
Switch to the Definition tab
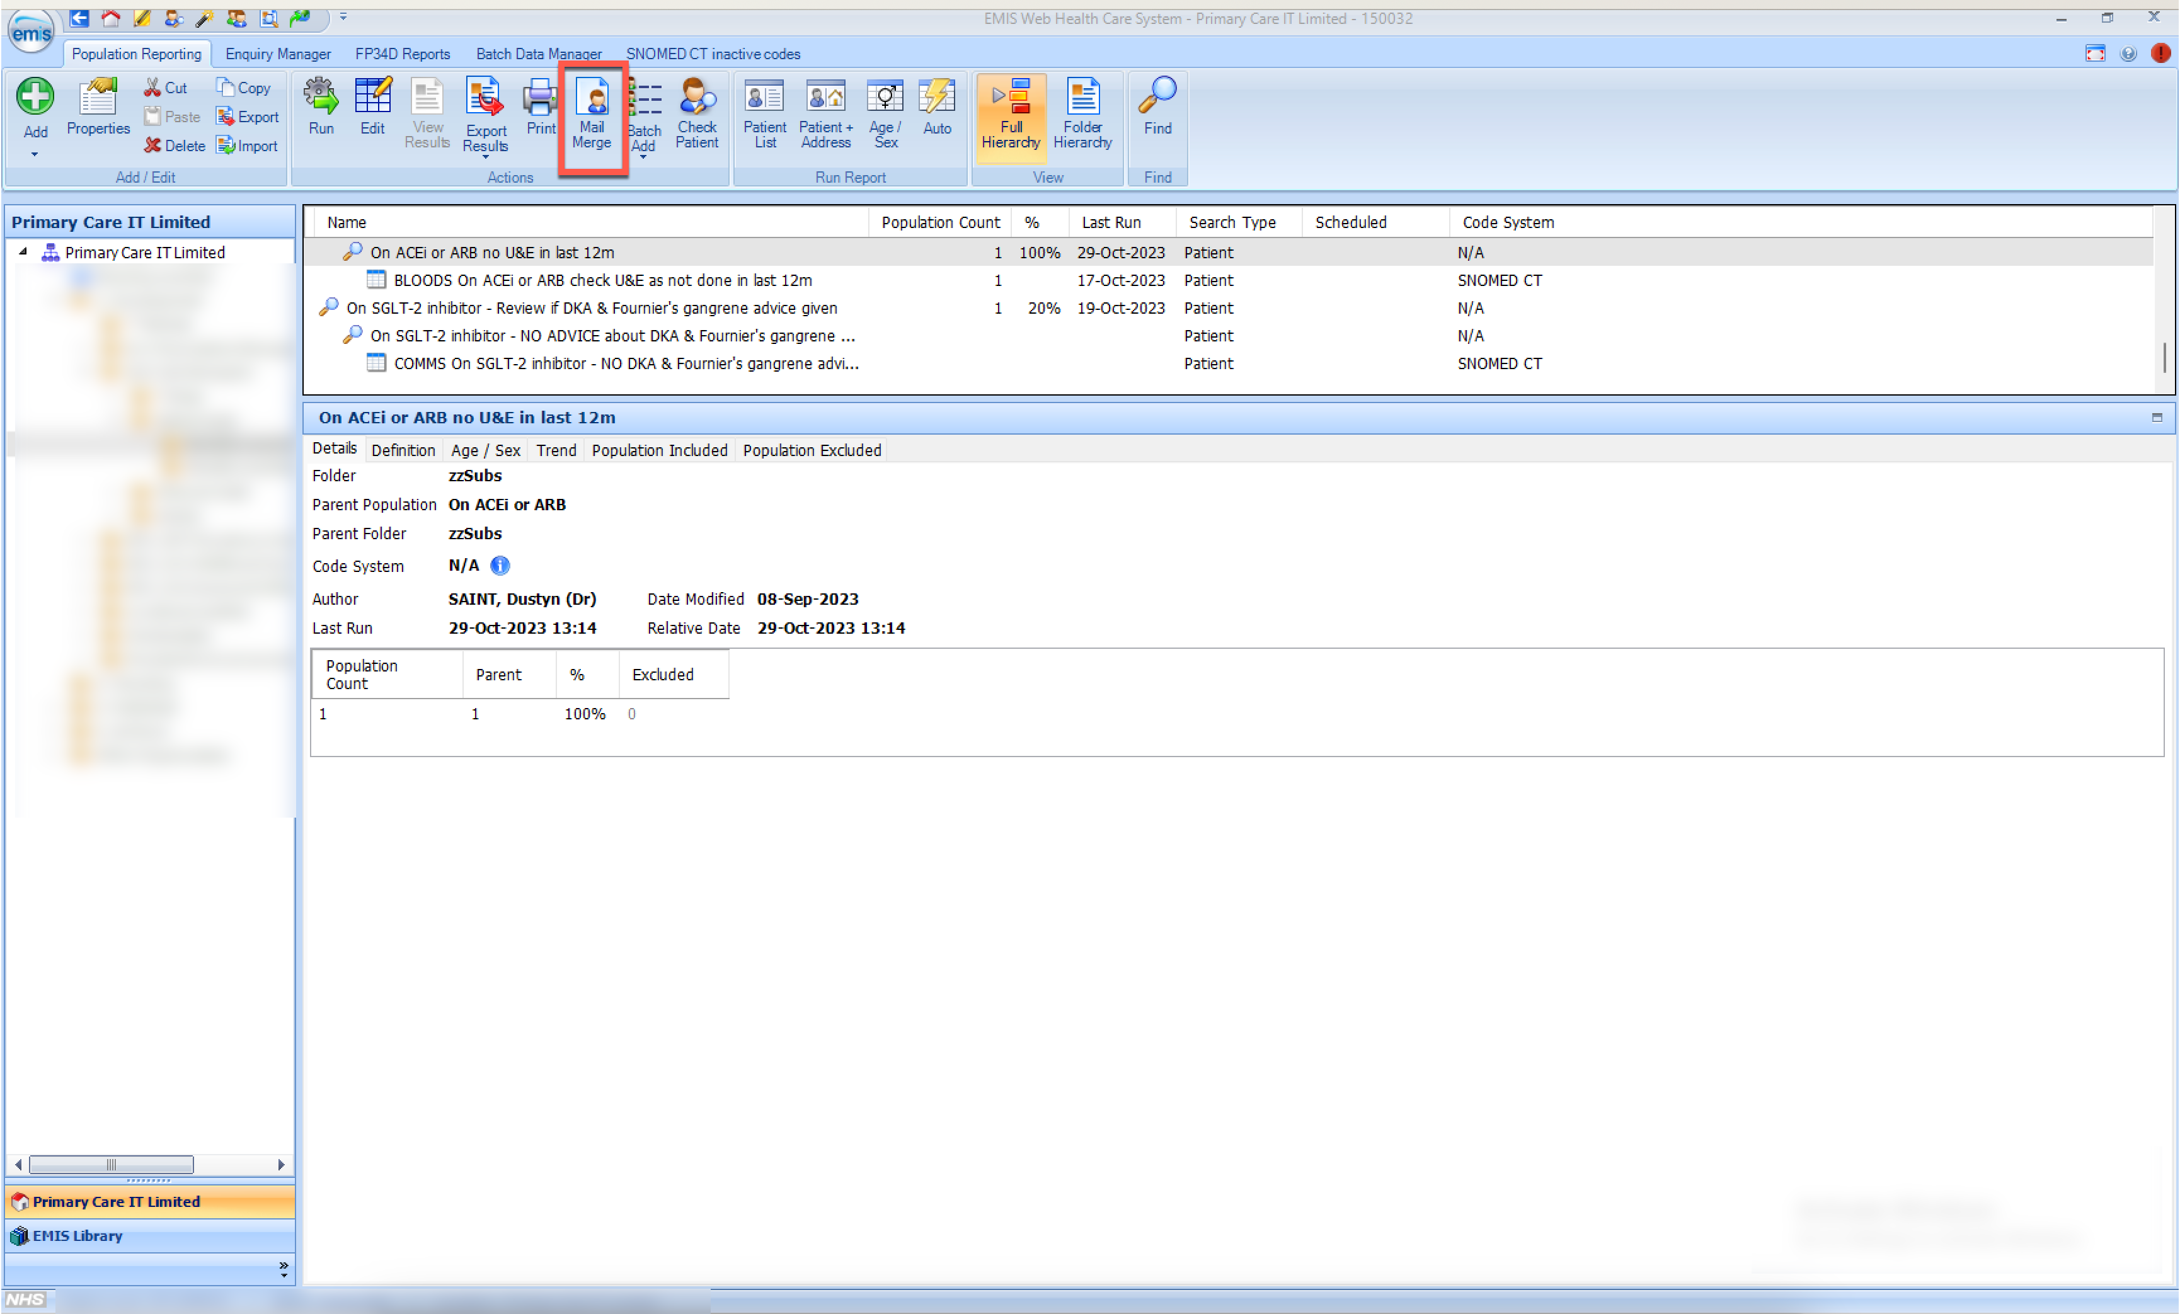click(x=403, y=450)
